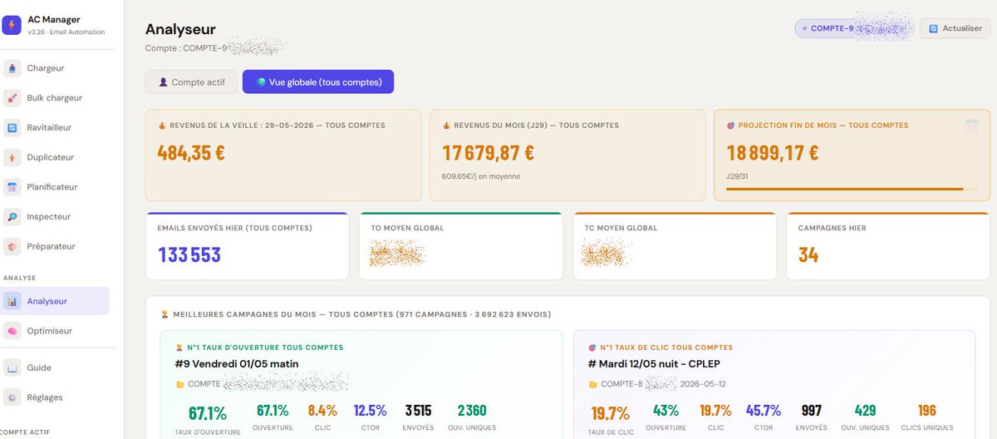997x439 pixels.
Task: Open the TO moyen global card
Action: pyautogui.click(x=461, y=246)
